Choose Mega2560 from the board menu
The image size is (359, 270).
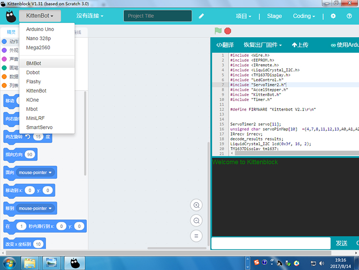pos(38,47)
